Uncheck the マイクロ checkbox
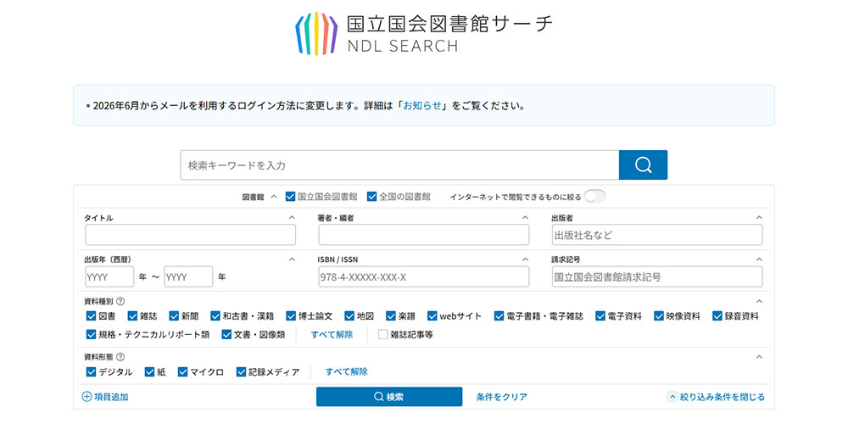The width and height of the screenshot is (848, 424). tap(183, 371)
